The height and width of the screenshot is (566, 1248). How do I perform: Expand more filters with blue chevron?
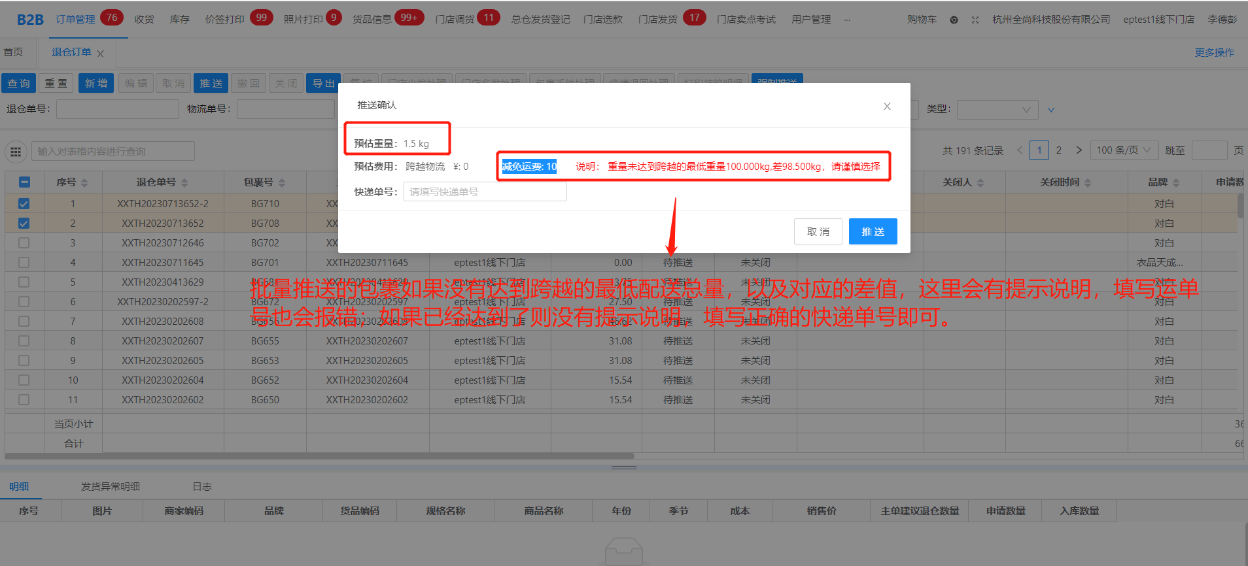coord(1051,110)
